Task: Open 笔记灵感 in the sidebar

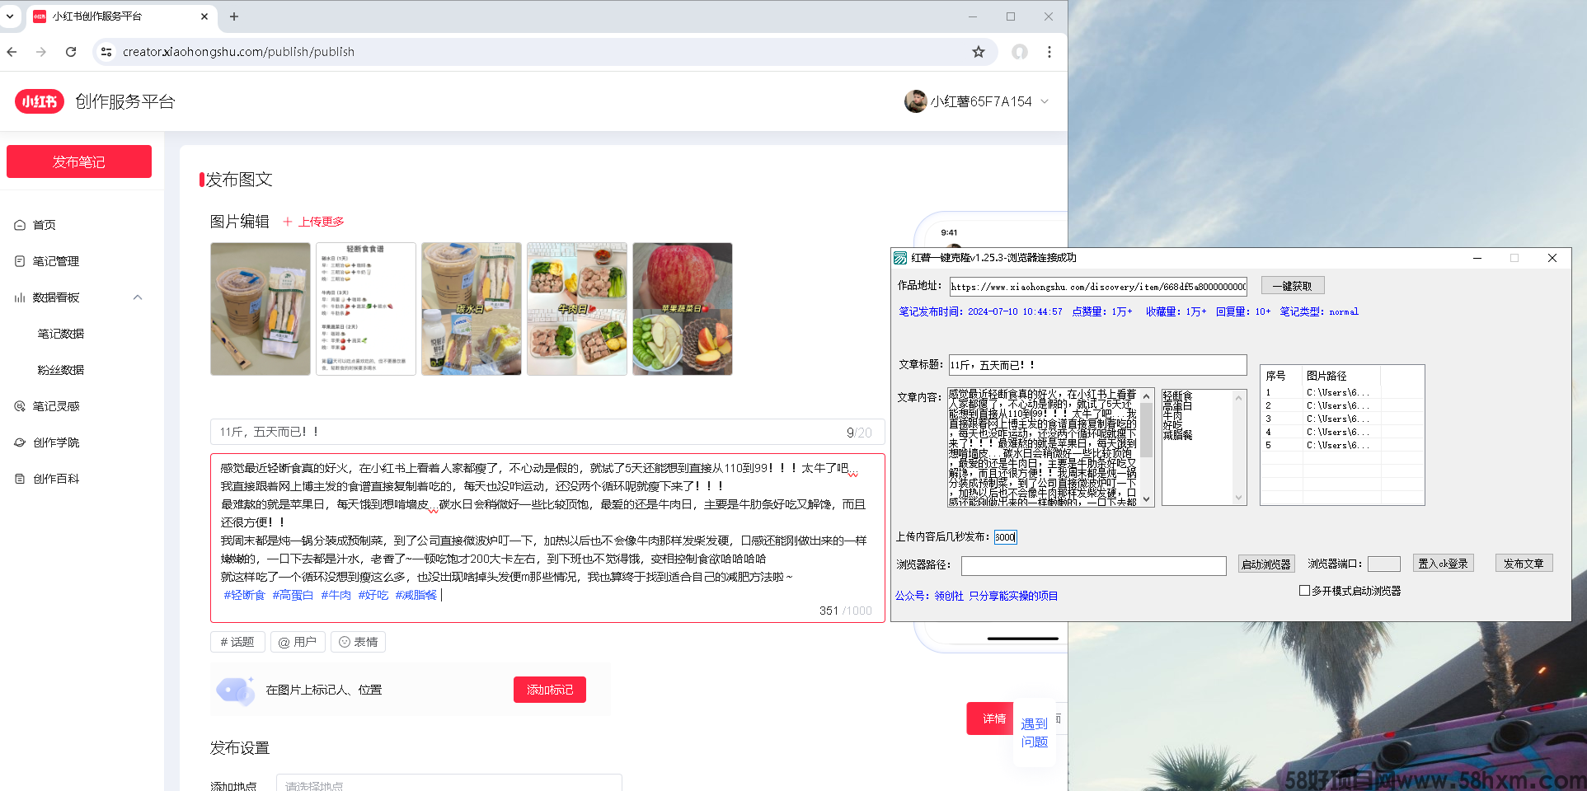Action: tap(56, 406)
